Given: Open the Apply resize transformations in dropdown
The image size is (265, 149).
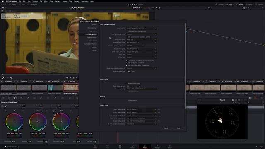Looking at the screenshot, I should pyautogui.click(x=142, y=68).
